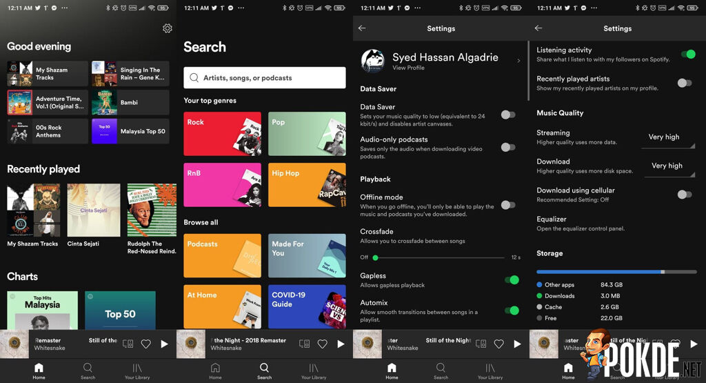Open Rudolph The Red-Nosed Reindeer cover
Screen dimensions: 706x383
pyautogui.click(x=152, y=210)
